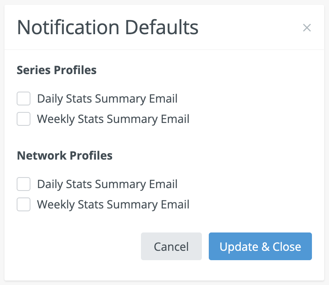The width and height of the screenshot is (329, 285).
Task: Check Daily Stats Summary Email box for Network Profiles
Action: tap(24, 184)
